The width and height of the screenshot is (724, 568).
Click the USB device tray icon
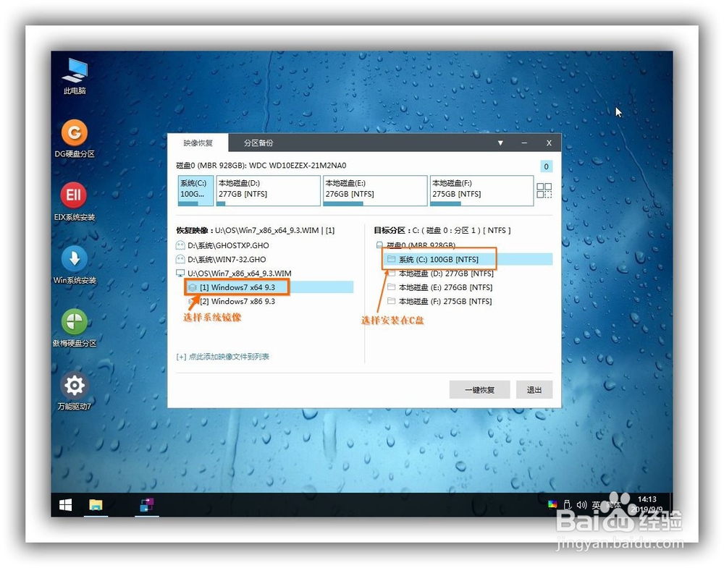(568, 505)
